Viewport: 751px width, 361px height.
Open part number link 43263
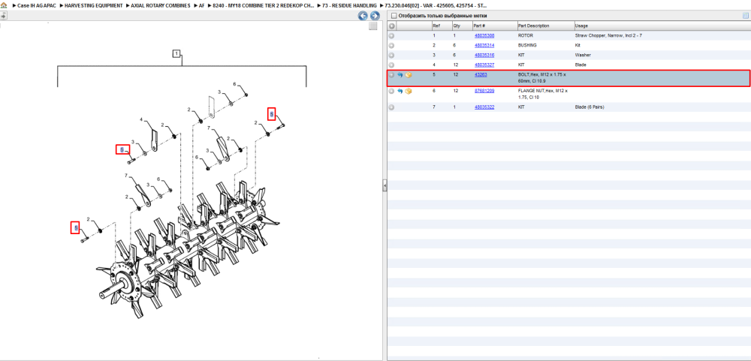tap(481, 75)
